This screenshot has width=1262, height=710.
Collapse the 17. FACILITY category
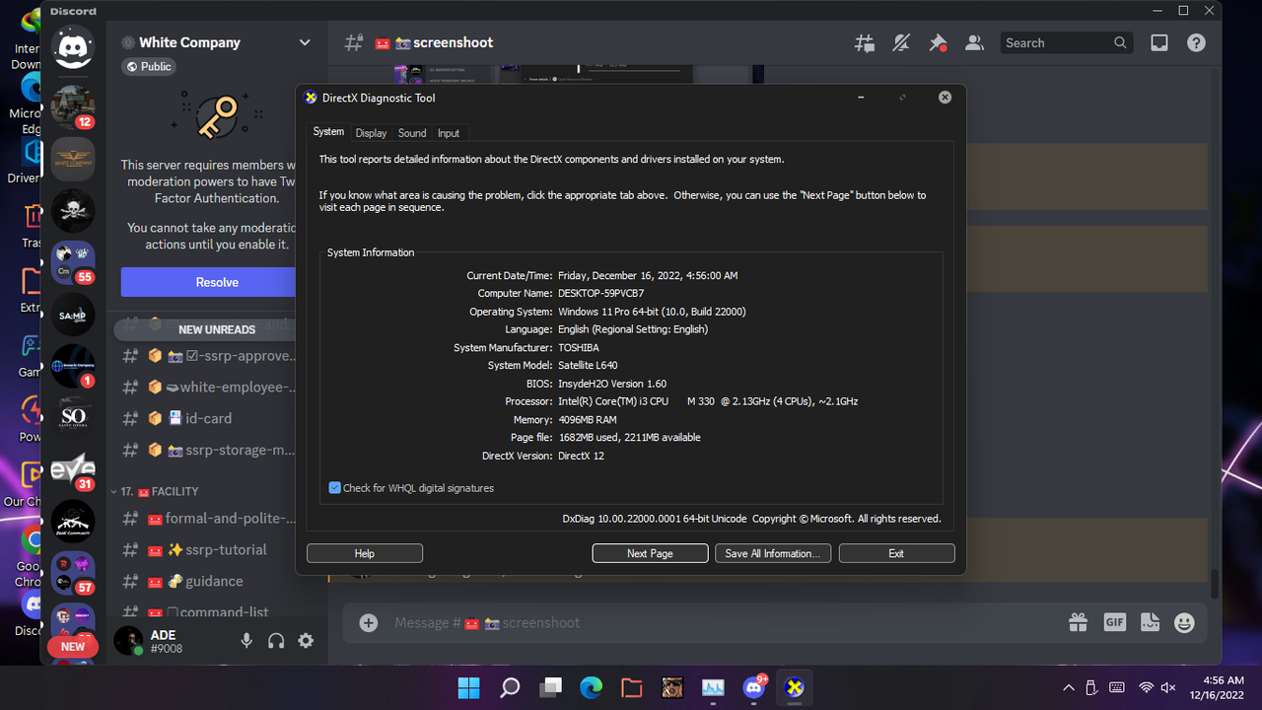tap(159, 491)
